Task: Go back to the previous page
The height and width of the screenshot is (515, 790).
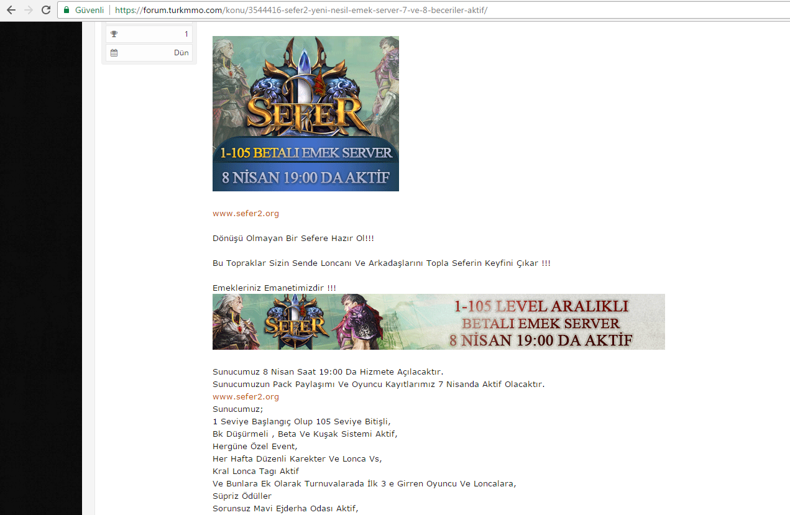Action: [x=11, y=10]
